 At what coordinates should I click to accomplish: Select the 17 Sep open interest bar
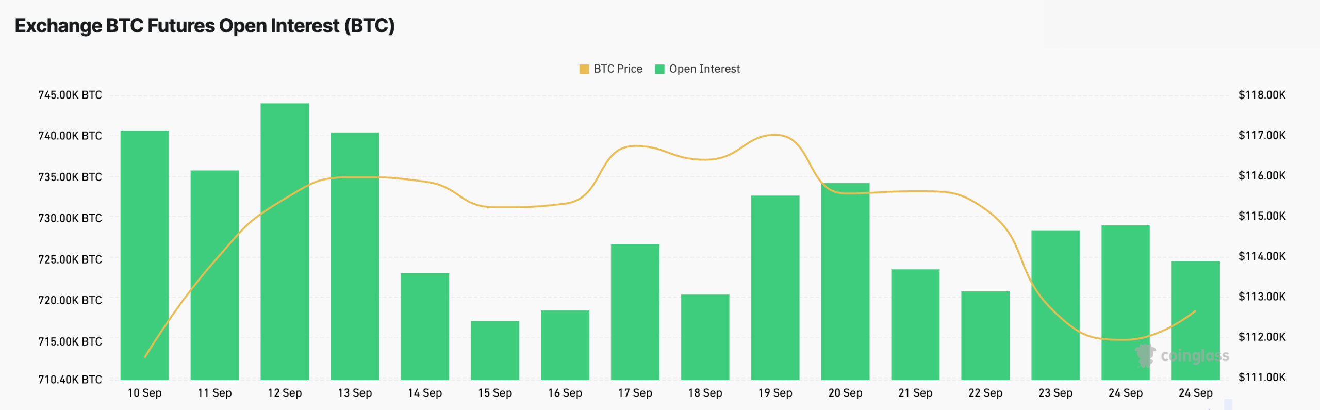[635, 312]
